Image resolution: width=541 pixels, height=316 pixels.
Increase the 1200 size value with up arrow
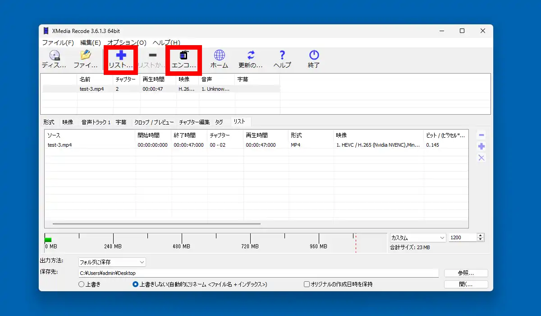point(481,236)
